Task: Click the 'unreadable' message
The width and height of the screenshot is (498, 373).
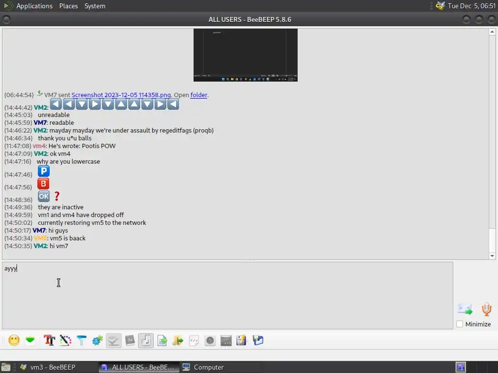Action: click(x=53, y=115)
